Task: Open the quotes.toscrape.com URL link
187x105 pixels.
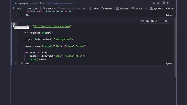Action: click(52, 26)
